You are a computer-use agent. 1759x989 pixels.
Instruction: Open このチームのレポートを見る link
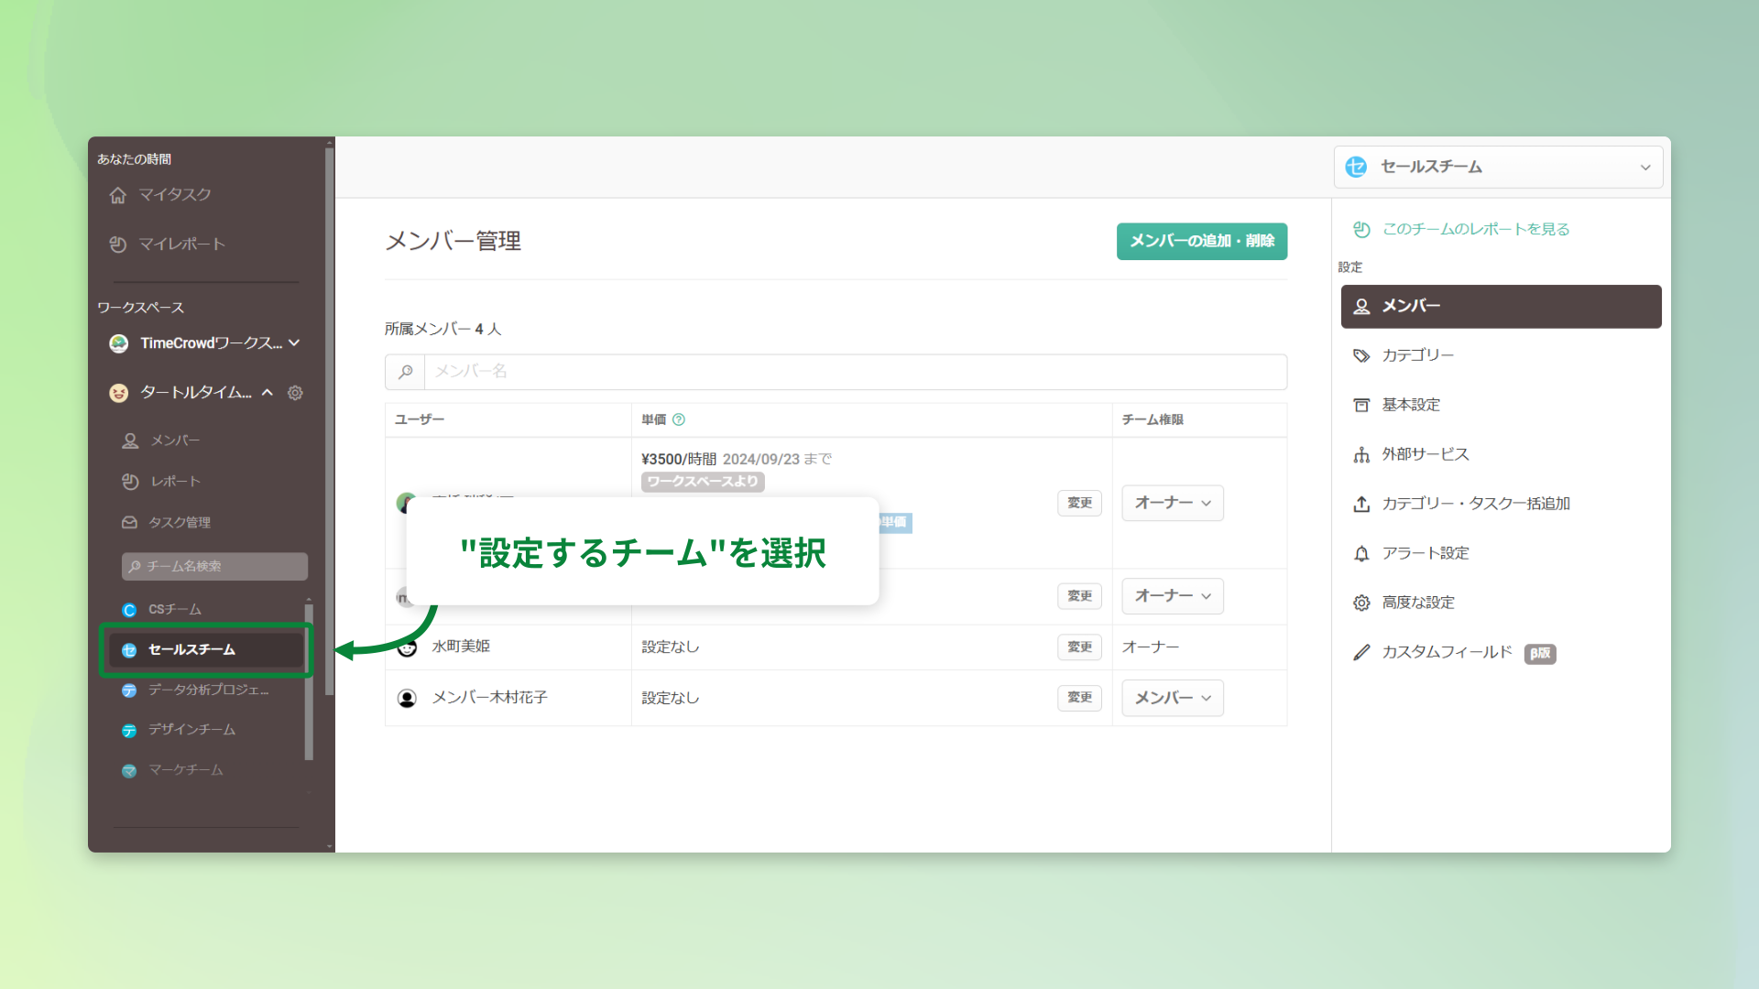pos(1475,229)
